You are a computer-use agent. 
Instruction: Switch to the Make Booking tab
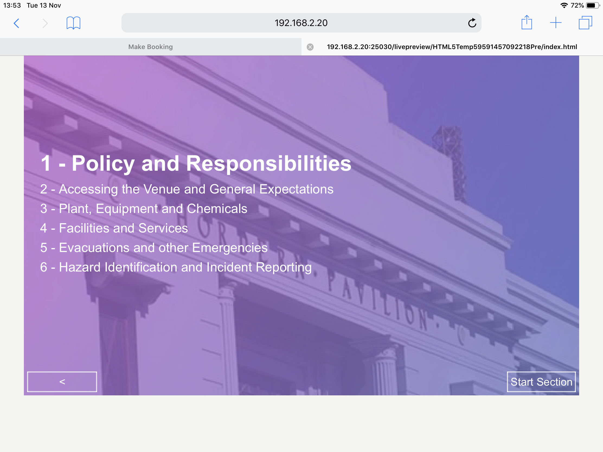150,47
